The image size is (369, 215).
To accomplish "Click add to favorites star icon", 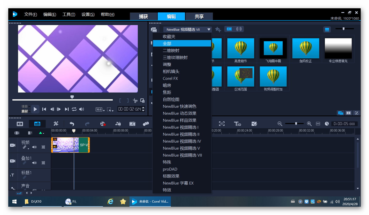I will [x=218, y=29].
